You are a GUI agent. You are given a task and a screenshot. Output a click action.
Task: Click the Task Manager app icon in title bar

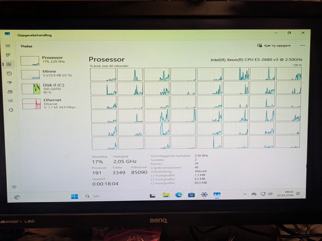tap(7, 34)
